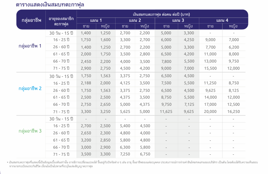The width and height of the screenshot is (268, 174).
Task: Select the แผน 2 column header
Action: (135, 20)
